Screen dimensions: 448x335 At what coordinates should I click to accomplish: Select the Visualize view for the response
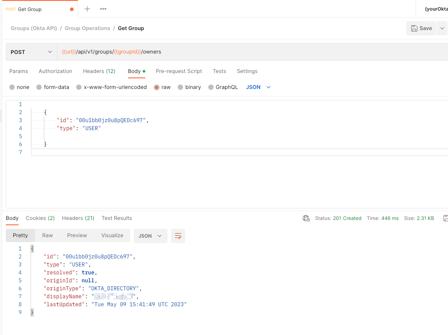[112, 235]
